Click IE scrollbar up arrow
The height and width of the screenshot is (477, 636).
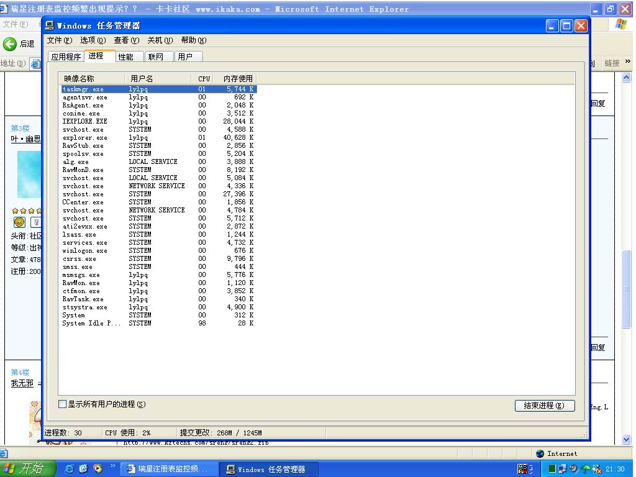click(x=626, y=77)
